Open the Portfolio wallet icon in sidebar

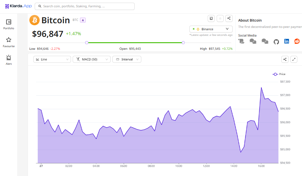[x=9, y=22]
